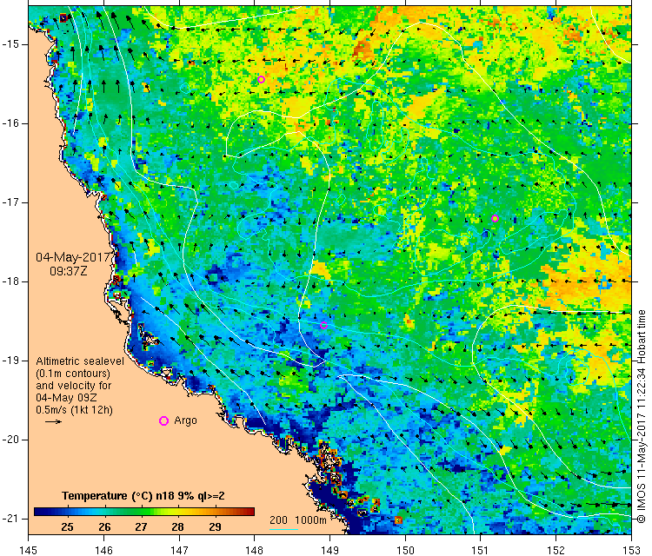Click the IMOS copyright timestamp text

click(x=642, y=416)
